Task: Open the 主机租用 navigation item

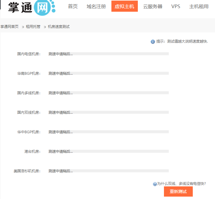Action: coord(199,6)
